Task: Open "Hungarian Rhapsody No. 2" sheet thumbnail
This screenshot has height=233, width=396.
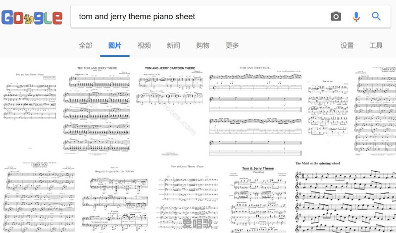Action: point(115,197)
